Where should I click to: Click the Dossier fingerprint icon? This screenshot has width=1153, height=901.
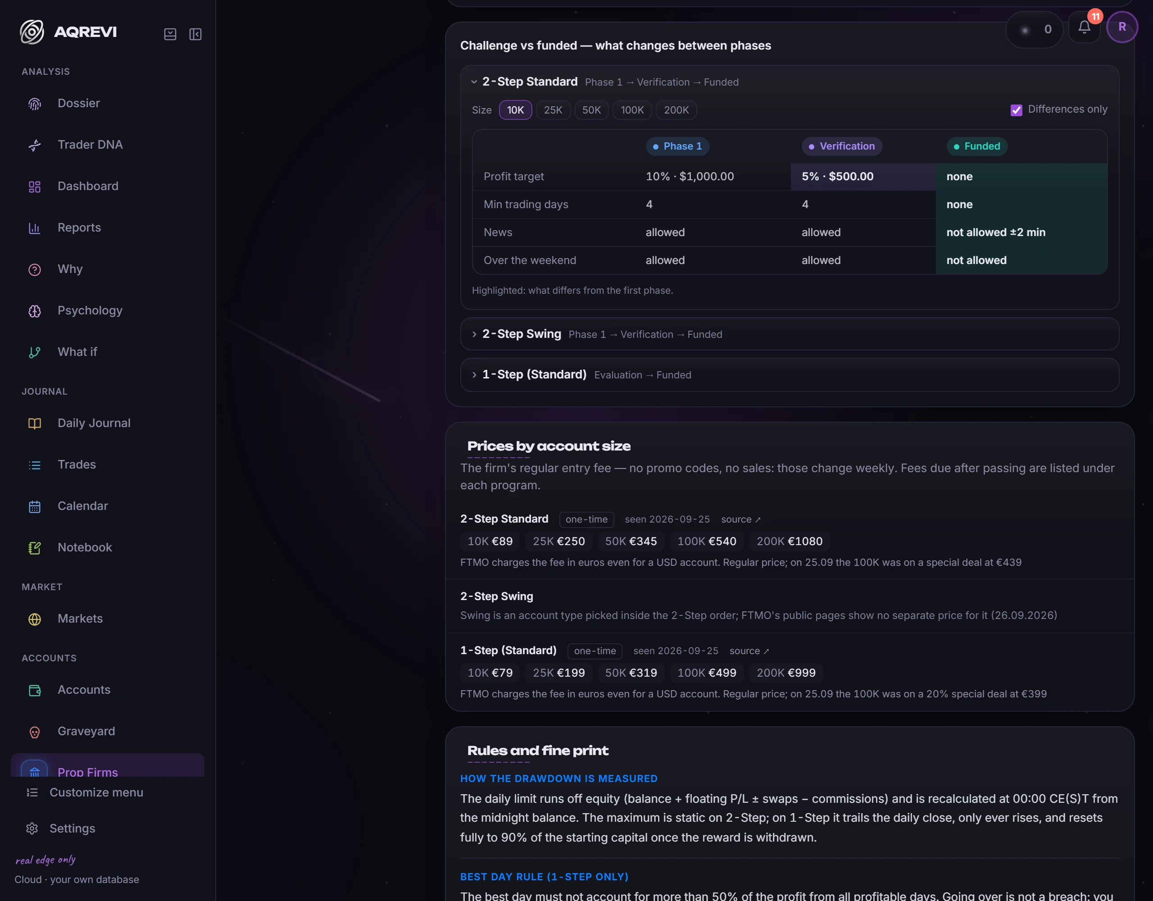(34, 104)
